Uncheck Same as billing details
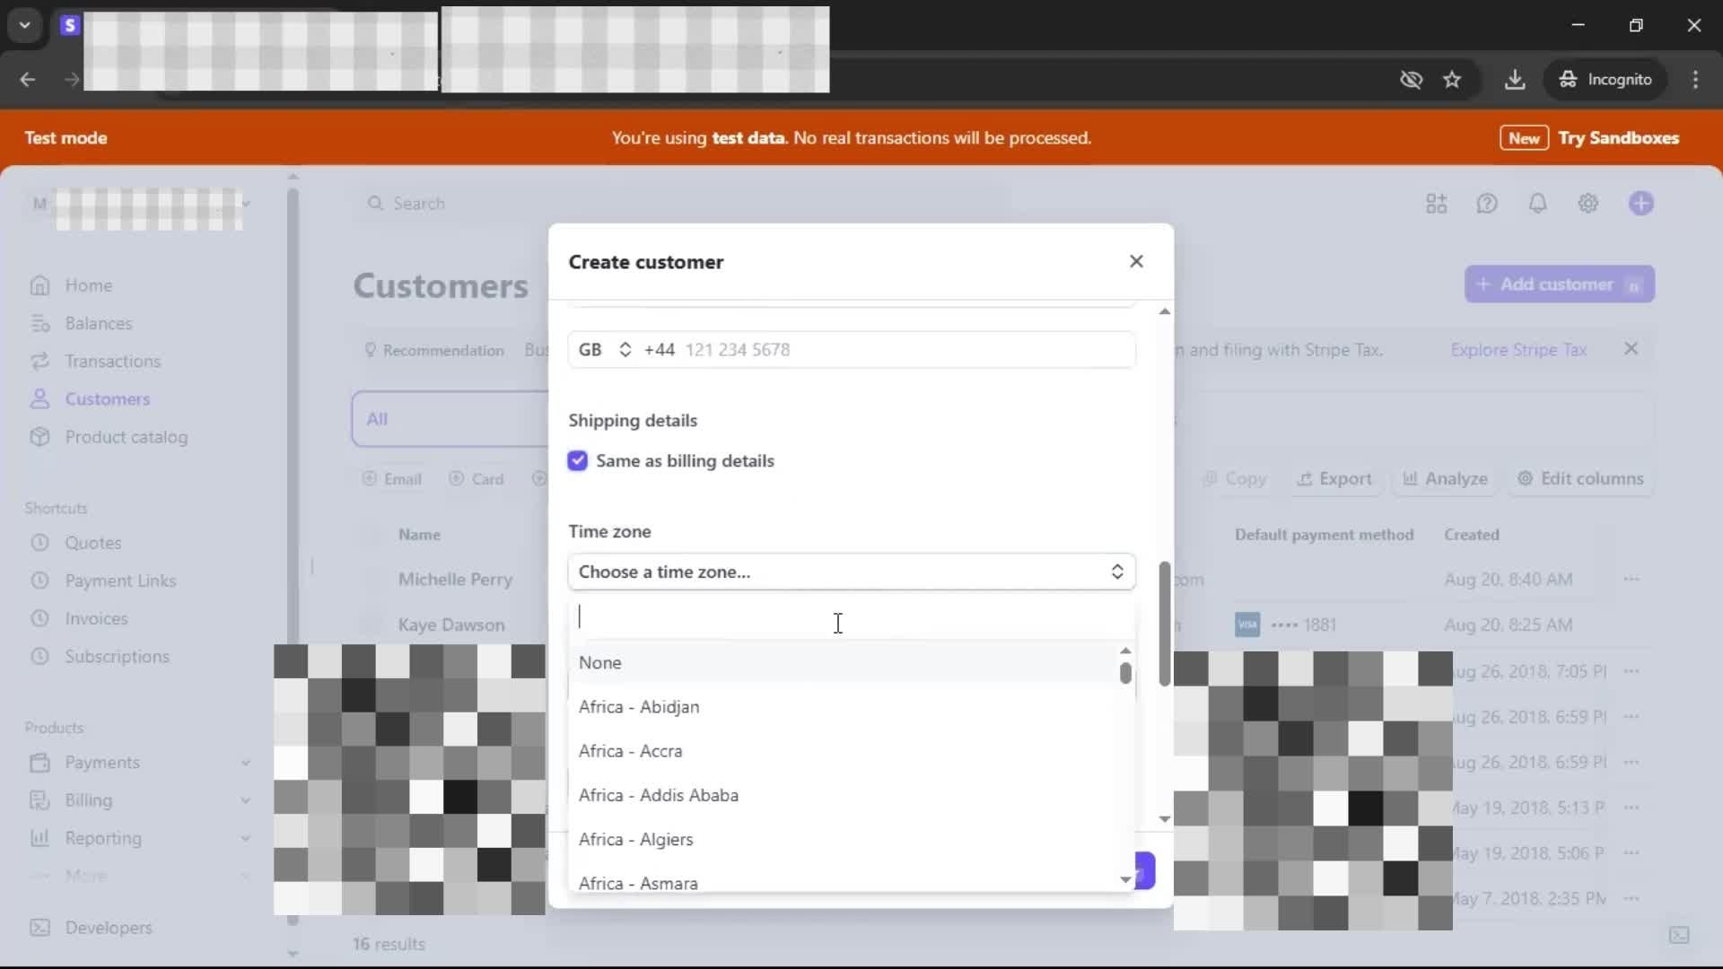 578,460
